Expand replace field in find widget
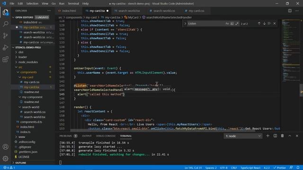Image resolution: width=303 pixels, height=170 pixels. coord(185,24)
